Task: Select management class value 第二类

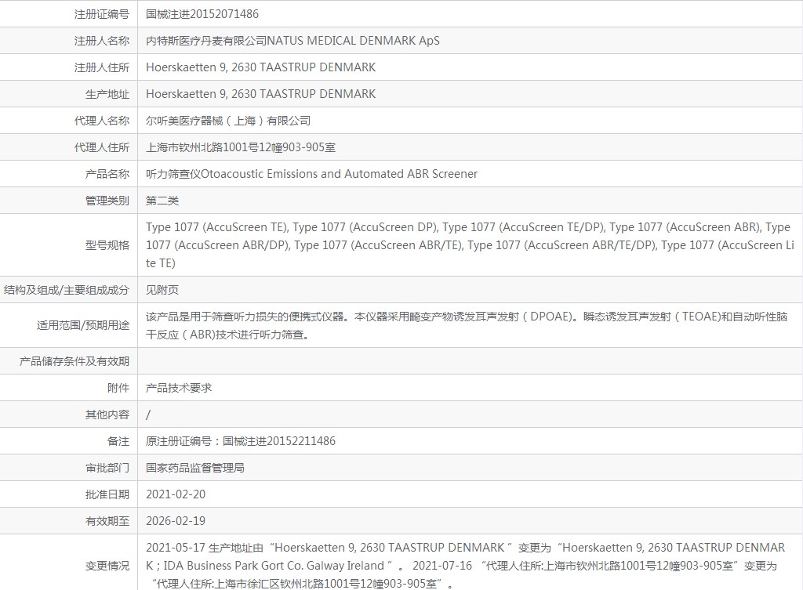Action: tap(162, 201)
